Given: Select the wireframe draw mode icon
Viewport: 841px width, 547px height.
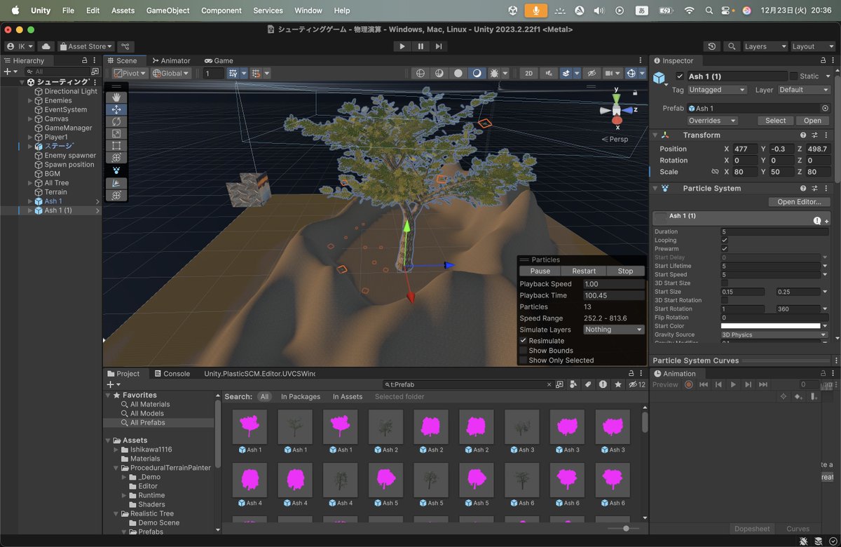Looking at the screenshot, I should [420, 73].
